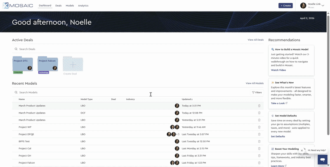Screen dimensions: 330x167
Task: Click the Search Models input field
Action: coord(130,92)
